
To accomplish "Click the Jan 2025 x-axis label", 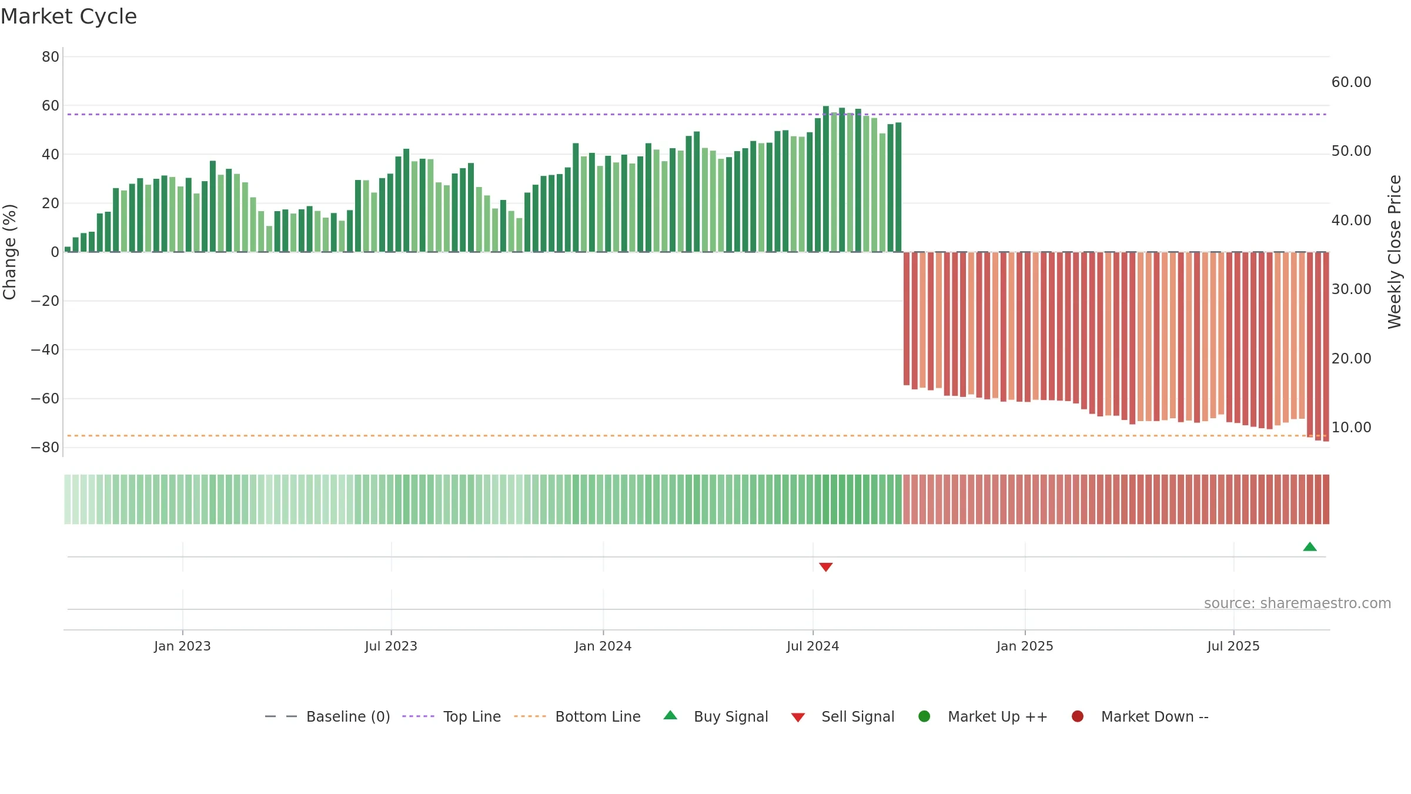I will 1025,646.
